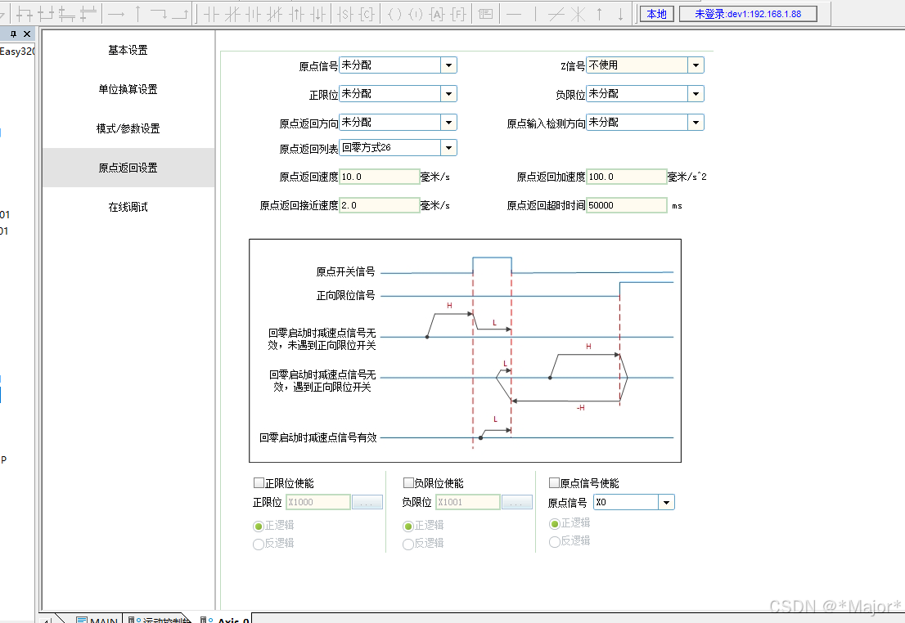Switch to the Axis_0 tab
The height and width of the screenshot is (623, 905).
(x=225, y=620)
